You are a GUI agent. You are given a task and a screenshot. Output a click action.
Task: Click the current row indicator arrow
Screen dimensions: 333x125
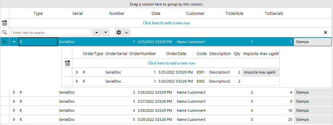coord(5,42)
